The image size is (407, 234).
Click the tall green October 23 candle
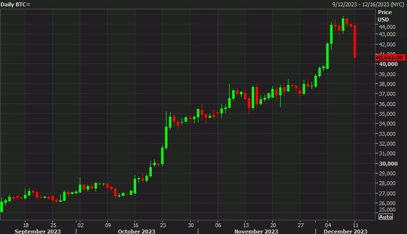(x=163, y=156)
